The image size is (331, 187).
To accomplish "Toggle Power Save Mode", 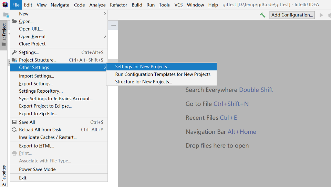I will [59, 170].
